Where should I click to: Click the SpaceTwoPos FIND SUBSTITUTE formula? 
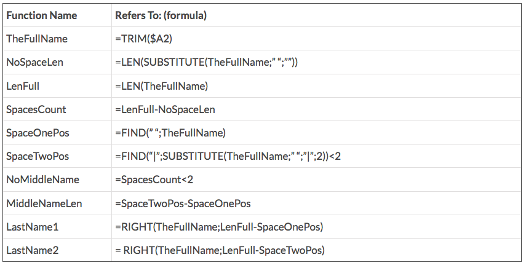(x=228, y=156)
